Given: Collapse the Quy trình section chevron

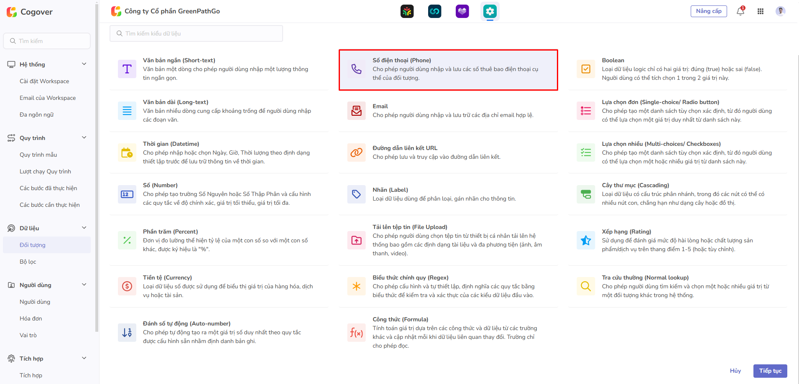Looking at the screenshot, I should click(84, 137).
